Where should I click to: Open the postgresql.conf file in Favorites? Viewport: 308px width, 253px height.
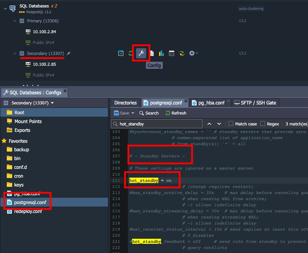(30, 202)
